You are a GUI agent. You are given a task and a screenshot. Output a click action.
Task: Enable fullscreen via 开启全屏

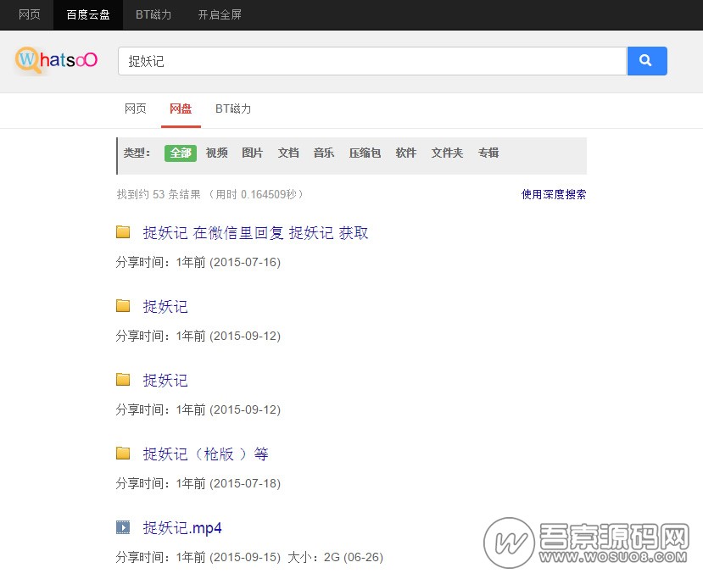coord(220,14)
